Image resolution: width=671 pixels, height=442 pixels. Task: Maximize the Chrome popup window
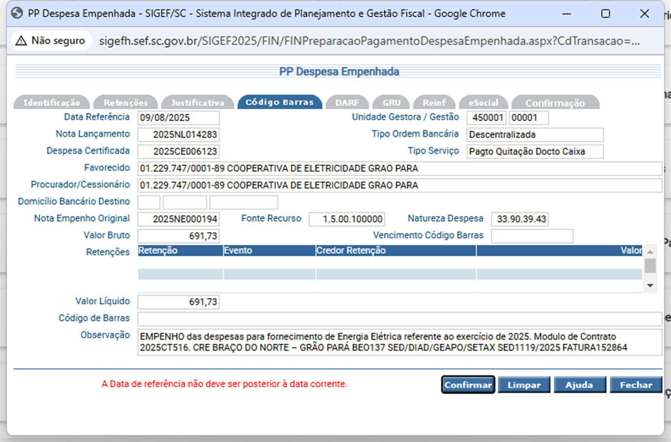click(606, 14)
